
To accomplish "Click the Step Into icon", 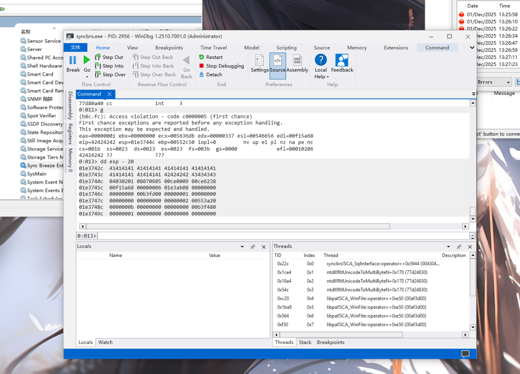I will 98,66.
